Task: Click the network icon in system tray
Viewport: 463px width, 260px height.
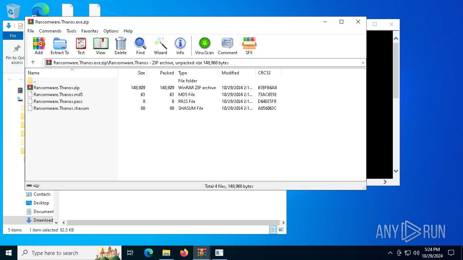Action: (x=408, y=253)
